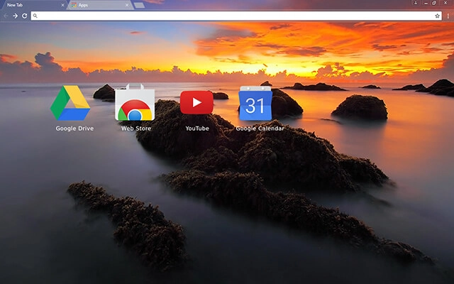The width and height of the screenshot is (454, 284).
Task: Go forward with the forward arrow
Action: (x=15, y=16)
